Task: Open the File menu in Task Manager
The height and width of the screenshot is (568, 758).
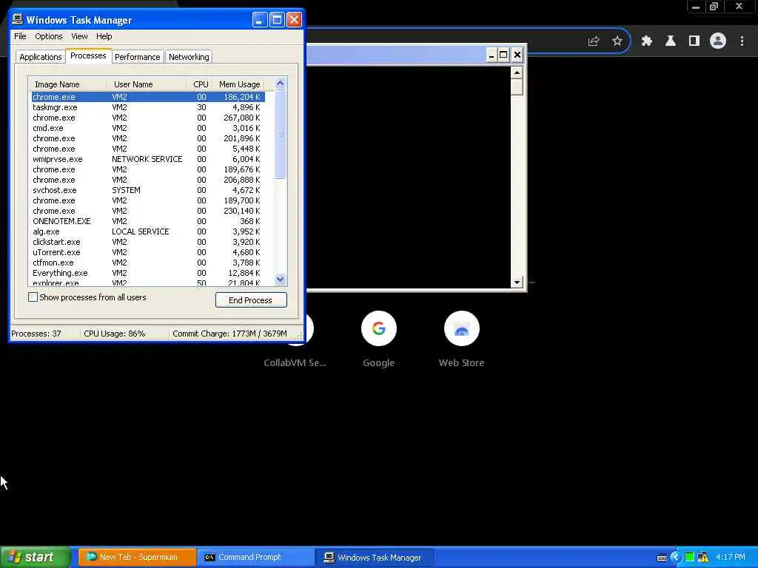Action: [x=20, y=36]
